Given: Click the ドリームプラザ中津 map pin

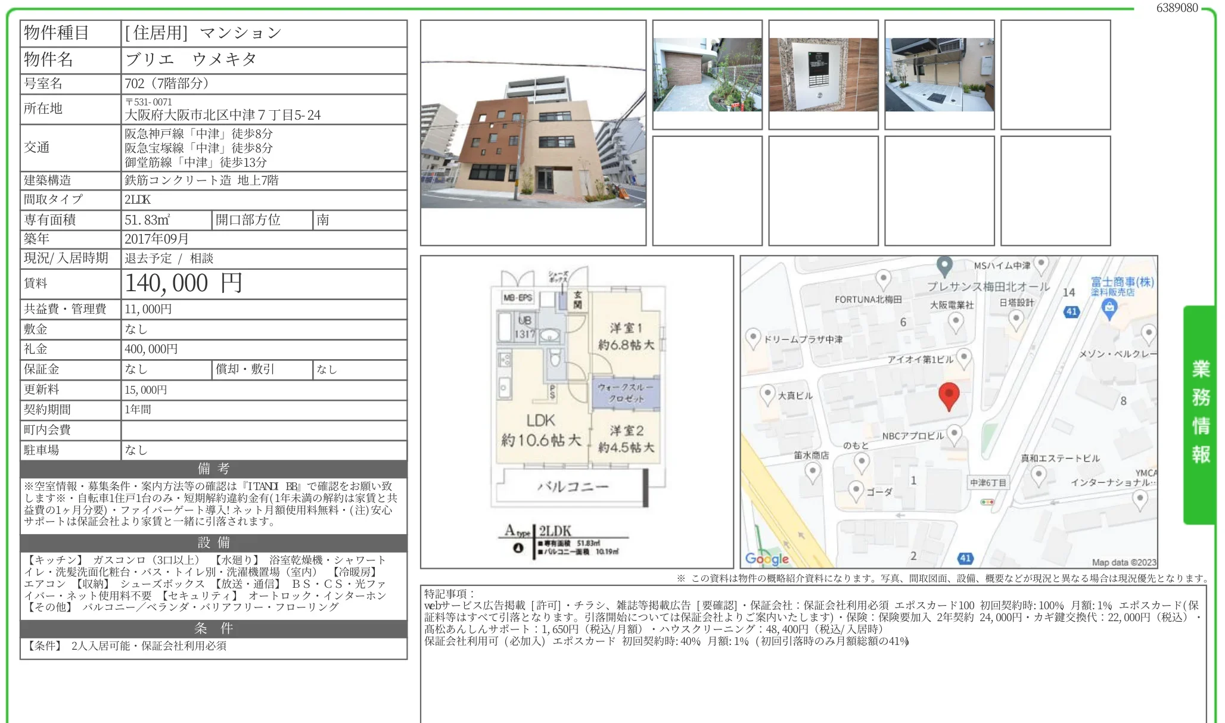Looking at the screenshot, I should tap(753, 338).
